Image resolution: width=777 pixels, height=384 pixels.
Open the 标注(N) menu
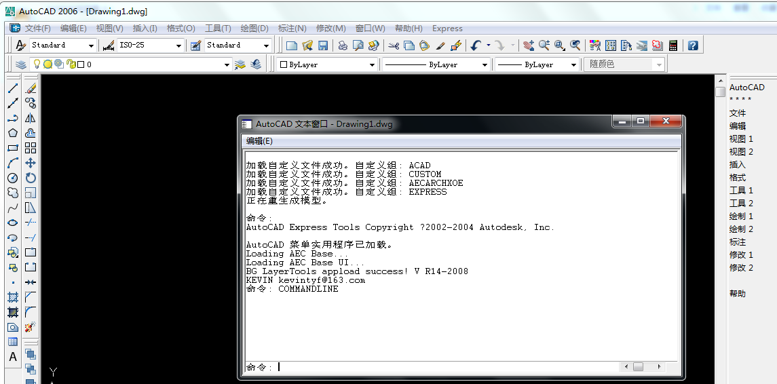[x=292, y=28]
